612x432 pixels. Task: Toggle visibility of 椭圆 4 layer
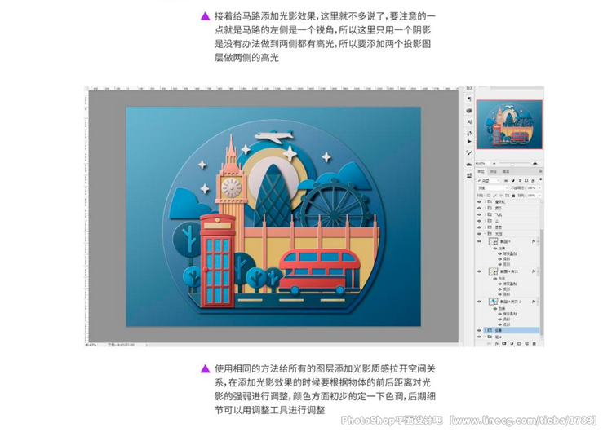[x=479, y=241]
